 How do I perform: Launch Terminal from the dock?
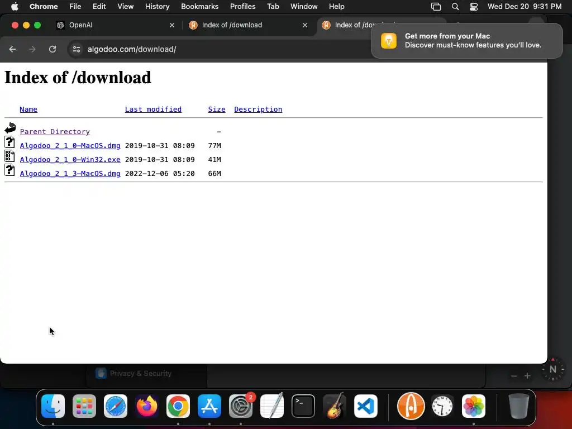[x=303, y=406]
